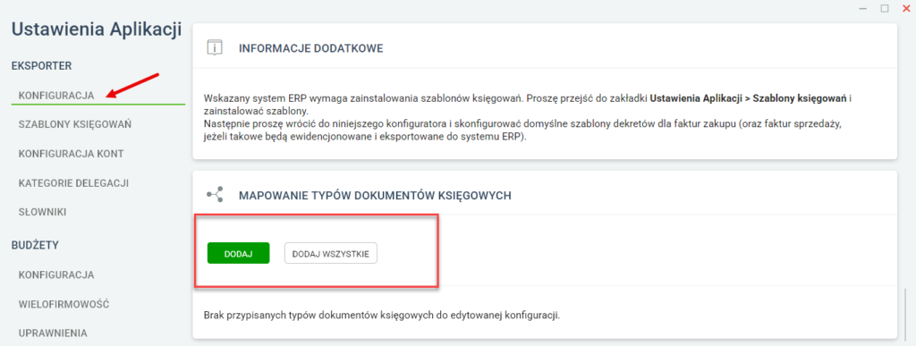Image resolution: width=916 pixels, height=346 pixels.
Task: Click the share-nodes icon beside MAPOWANIE TYPÓW
Action: (x=215, y=195)
